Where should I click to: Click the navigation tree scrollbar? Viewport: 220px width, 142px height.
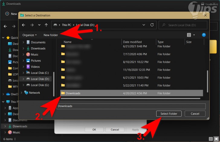coord(53,84)
